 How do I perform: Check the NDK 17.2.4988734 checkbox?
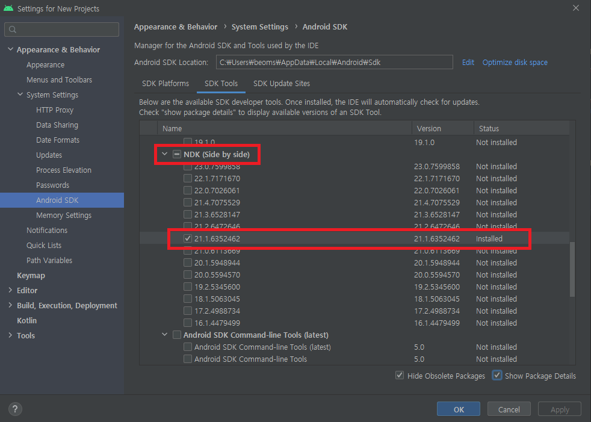click(x=188, y=311)
